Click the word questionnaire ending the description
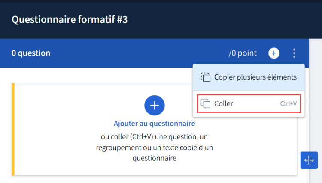The width and height of the screenshot is (322, 183). [x=155, y=158]
